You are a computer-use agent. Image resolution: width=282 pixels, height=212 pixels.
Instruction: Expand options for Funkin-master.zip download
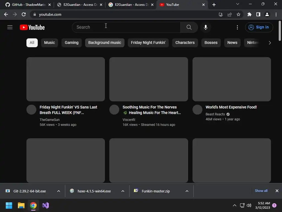pyautogui.click(x=187, y=191)
